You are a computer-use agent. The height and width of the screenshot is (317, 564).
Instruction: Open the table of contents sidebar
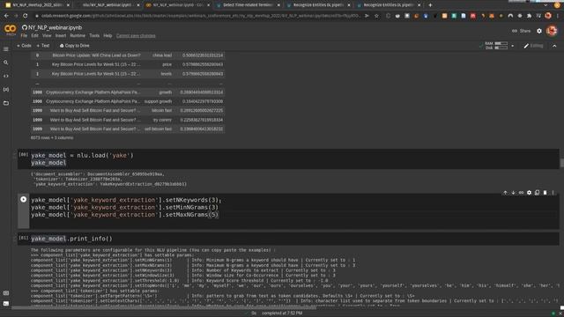coord(6,49)
